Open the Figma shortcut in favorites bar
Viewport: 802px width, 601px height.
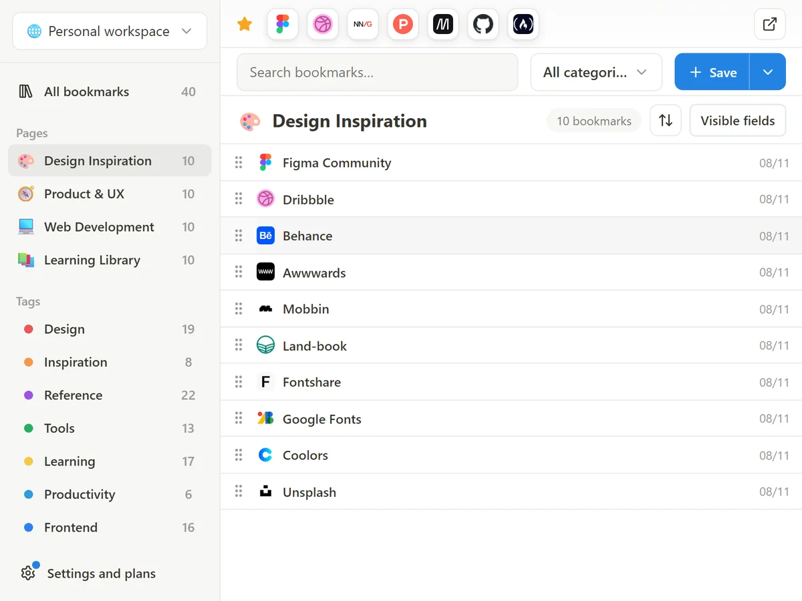click(x=283, y=25)
